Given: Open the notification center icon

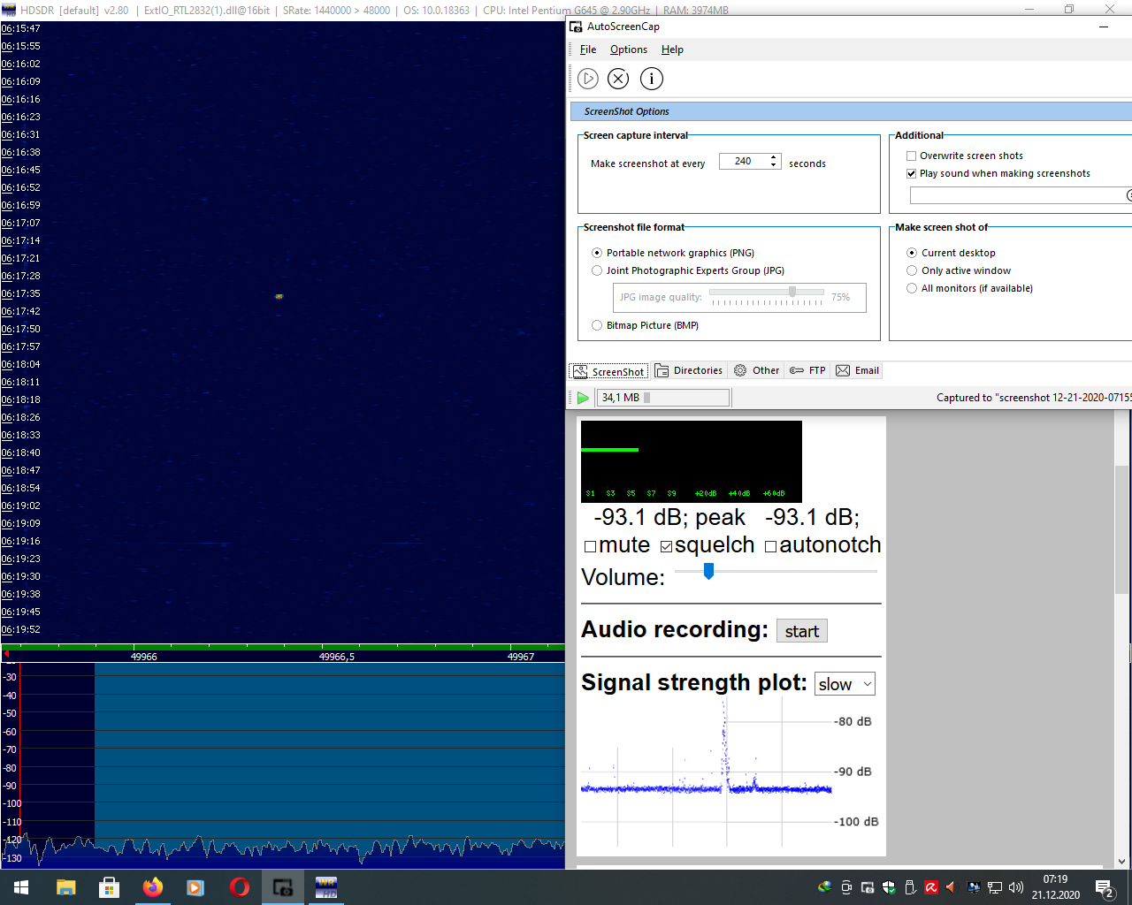Looking at the screenshot, I should 1104,888.
